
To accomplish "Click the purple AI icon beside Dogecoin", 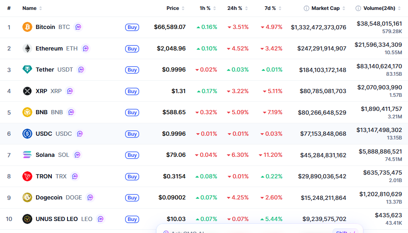I will (x=90, y=197).
